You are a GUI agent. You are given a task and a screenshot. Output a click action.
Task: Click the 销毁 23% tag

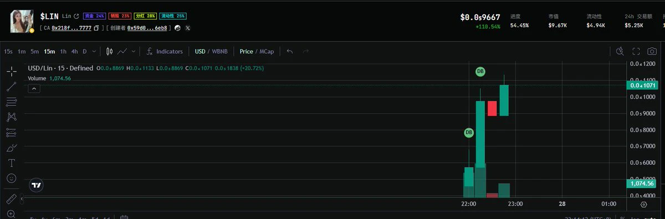tap(120, 17)
